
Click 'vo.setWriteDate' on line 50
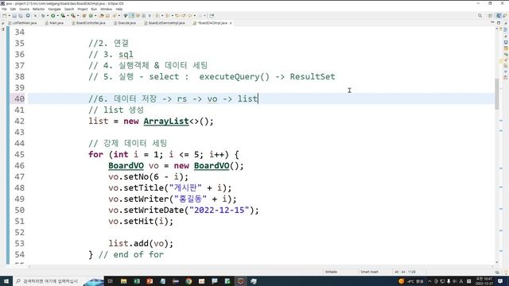point(146,210)
